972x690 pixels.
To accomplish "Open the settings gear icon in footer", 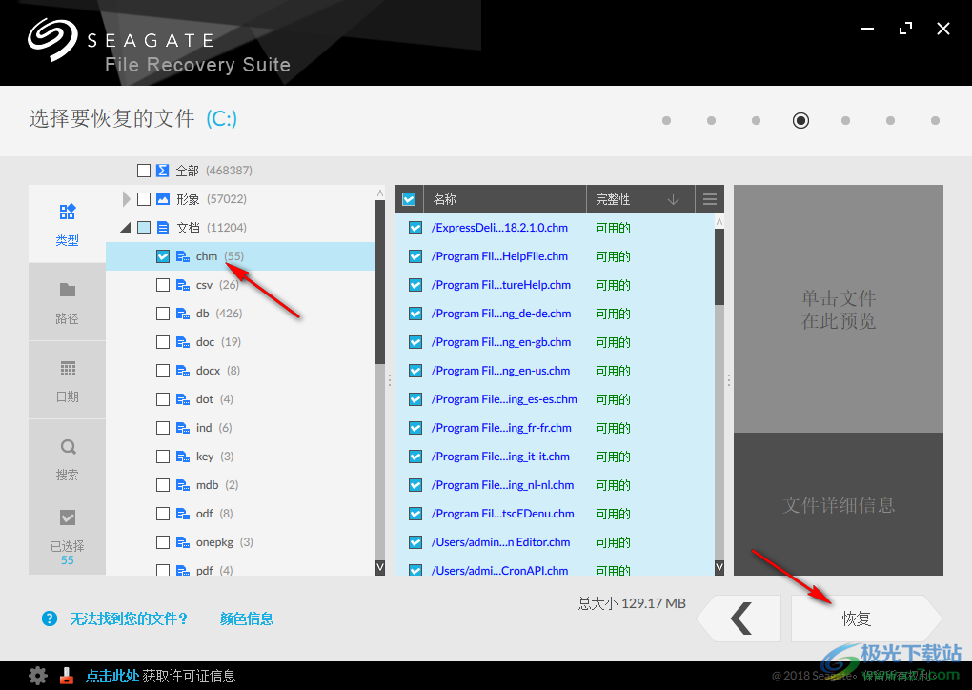I will [x=38, y=675].
